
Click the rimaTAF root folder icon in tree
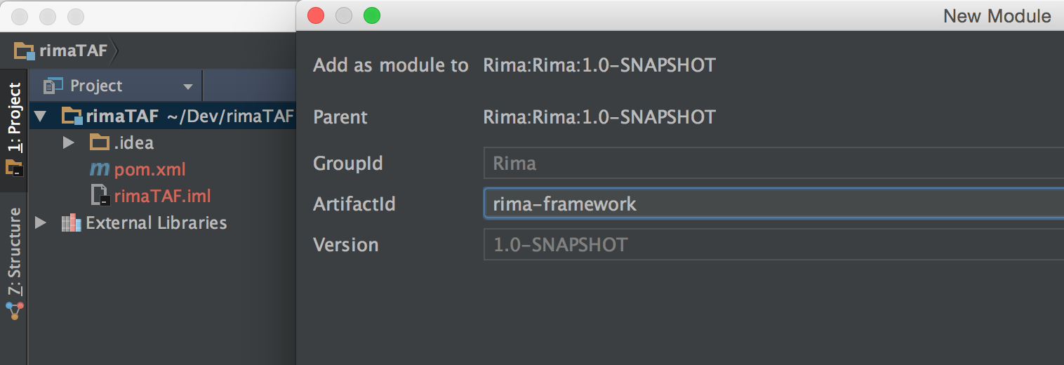[x=72, y=116]
